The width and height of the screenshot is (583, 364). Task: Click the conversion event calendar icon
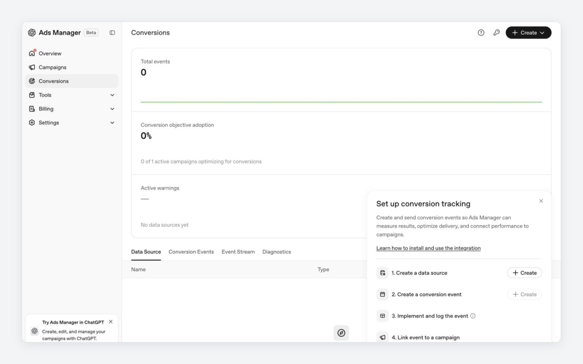(x=383, y=295)
